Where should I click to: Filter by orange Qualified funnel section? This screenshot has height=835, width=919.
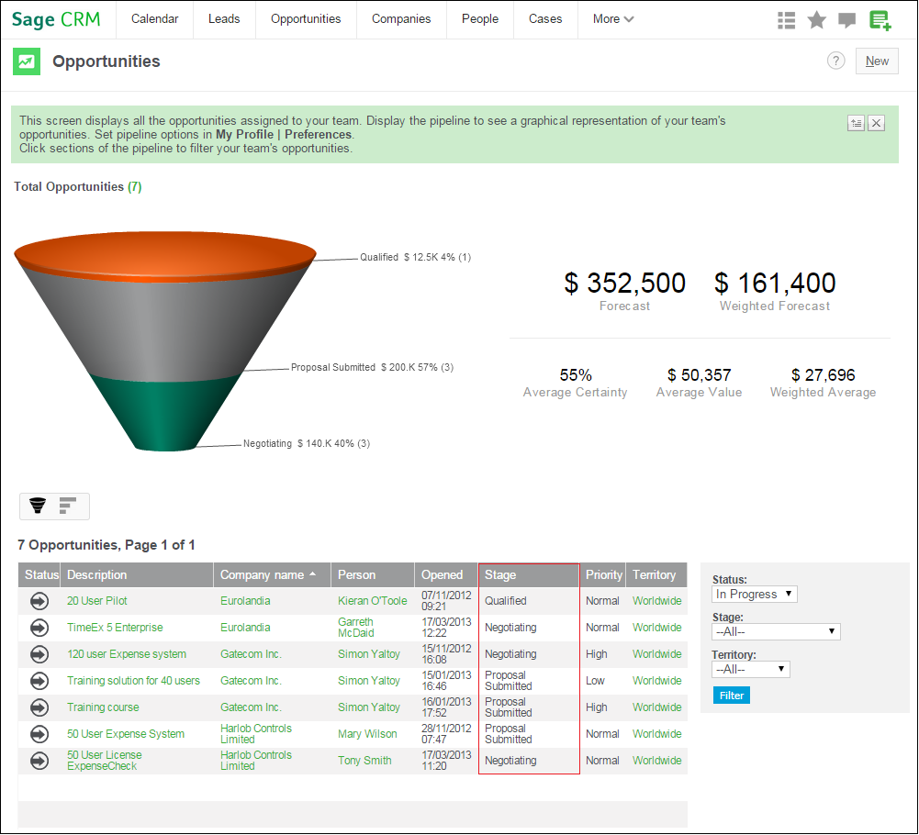[x=165, y=256]
